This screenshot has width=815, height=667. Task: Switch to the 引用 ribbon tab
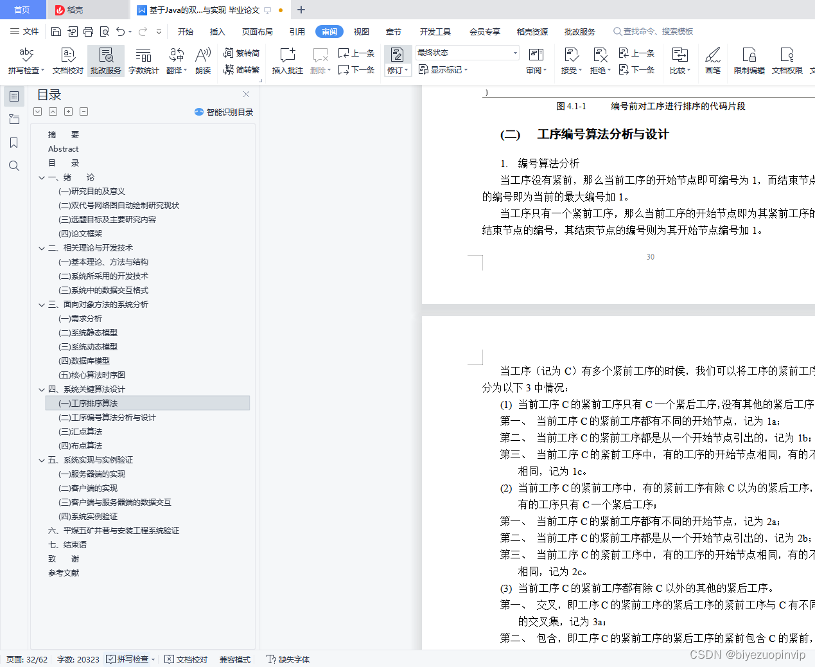tap(297, 31)
